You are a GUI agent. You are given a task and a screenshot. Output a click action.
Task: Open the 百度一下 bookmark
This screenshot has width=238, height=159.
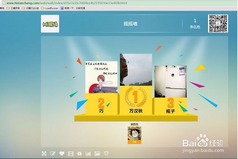[73, 8]
